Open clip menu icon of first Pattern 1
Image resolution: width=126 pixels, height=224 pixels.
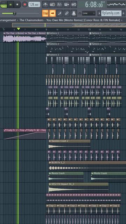(48, 33)
